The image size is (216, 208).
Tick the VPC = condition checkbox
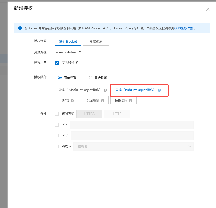coord(57,147)
